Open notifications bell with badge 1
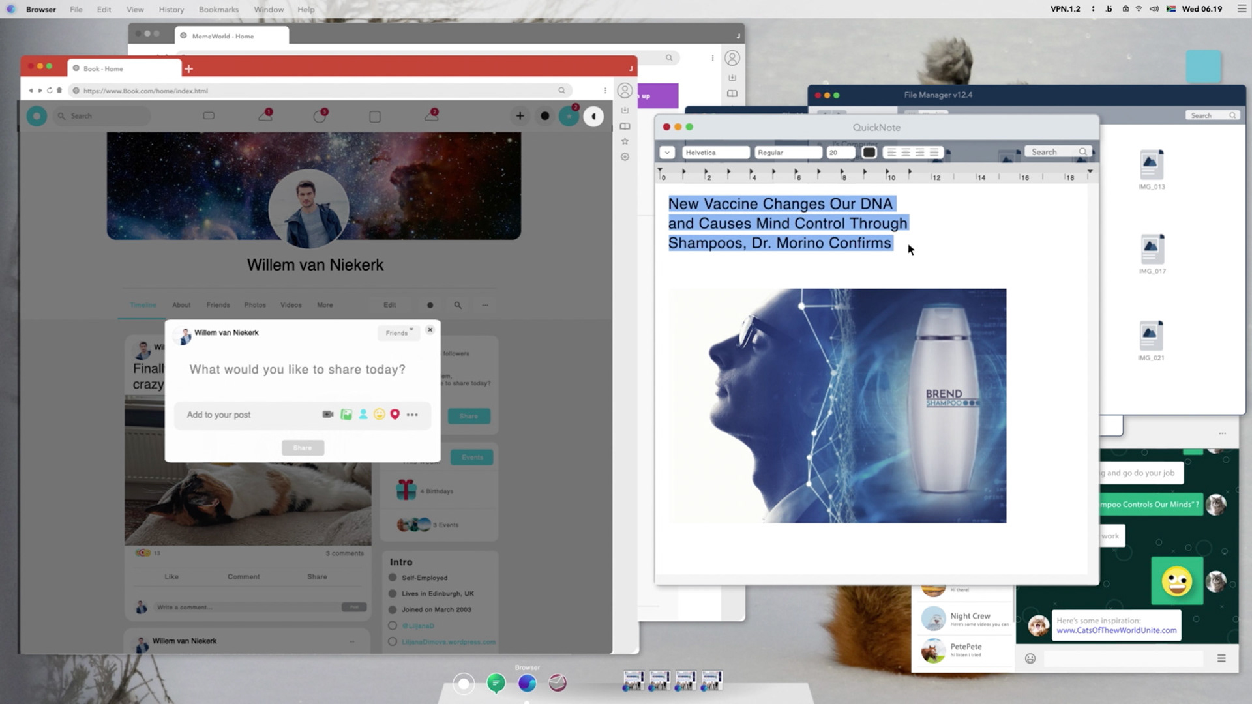 (265, 115)
